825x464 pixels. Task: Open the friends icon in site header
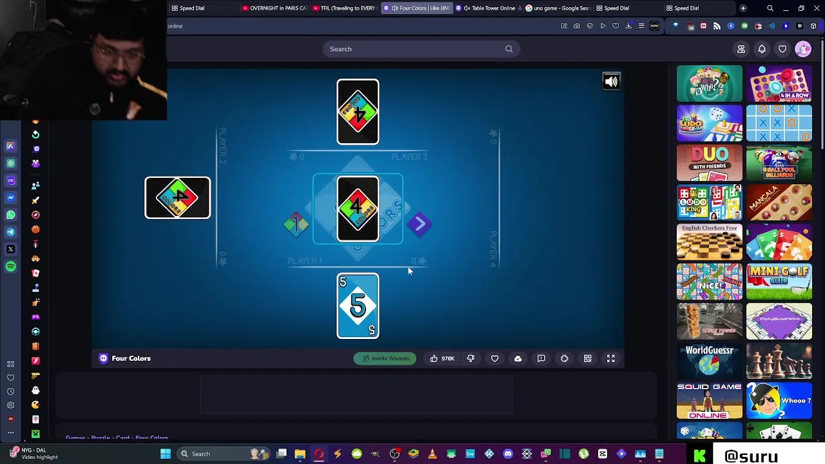(741, 49)
